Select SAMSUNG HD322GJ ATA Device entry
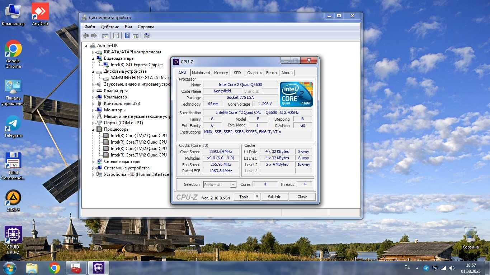The width and height of the screenshot is (490, 275). click(x=140, y=78)
